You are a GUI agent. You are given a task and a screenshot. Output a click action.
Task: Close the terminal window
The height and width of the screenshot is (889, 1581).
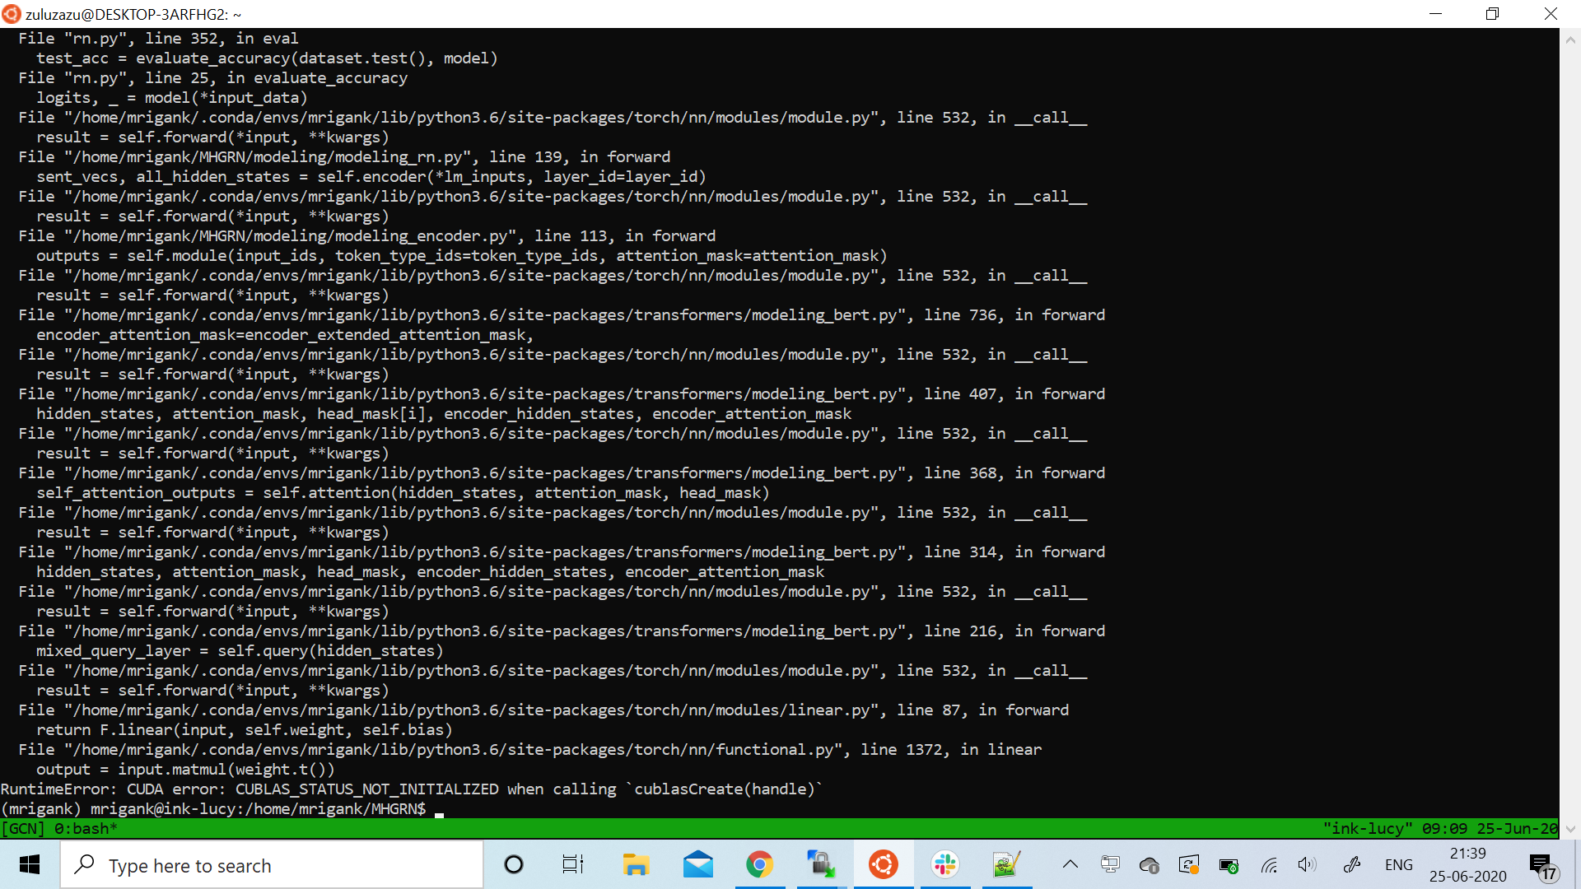point(1551,14)
